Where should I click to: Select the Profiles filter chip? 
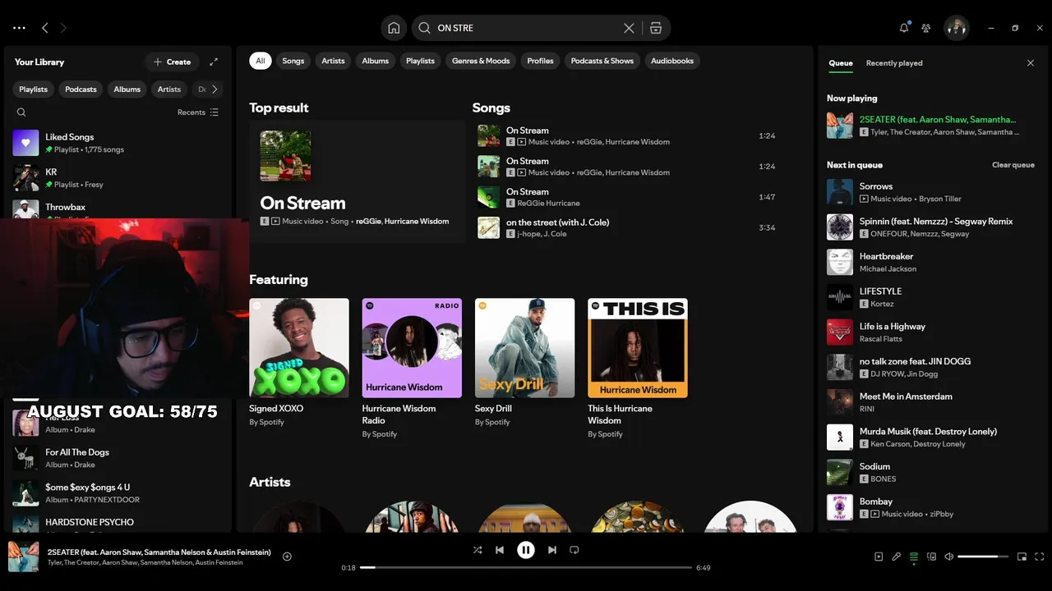(540, 61)
